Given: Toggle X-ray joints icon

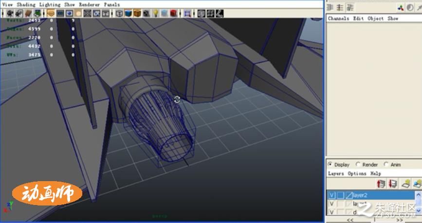Looking at the screenshot, I should click(x=220, y=13).
